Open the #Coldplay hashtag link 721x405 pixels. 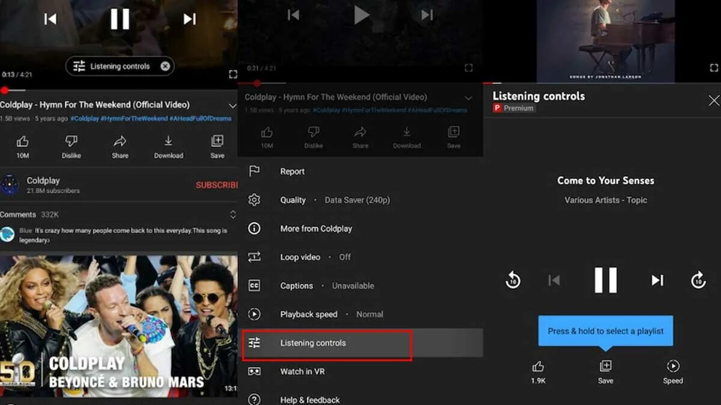click(85, 118)
